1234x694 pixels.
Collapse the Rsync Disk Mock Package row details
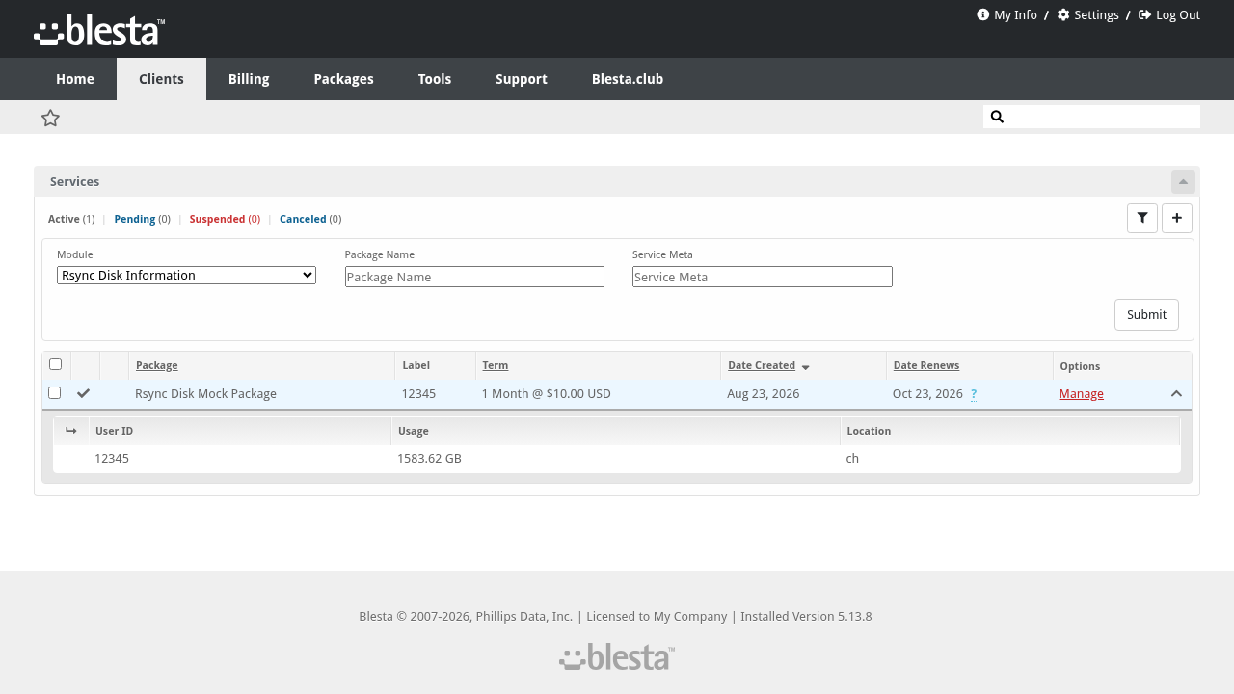pyautogui.click(x=1176, y=393)
